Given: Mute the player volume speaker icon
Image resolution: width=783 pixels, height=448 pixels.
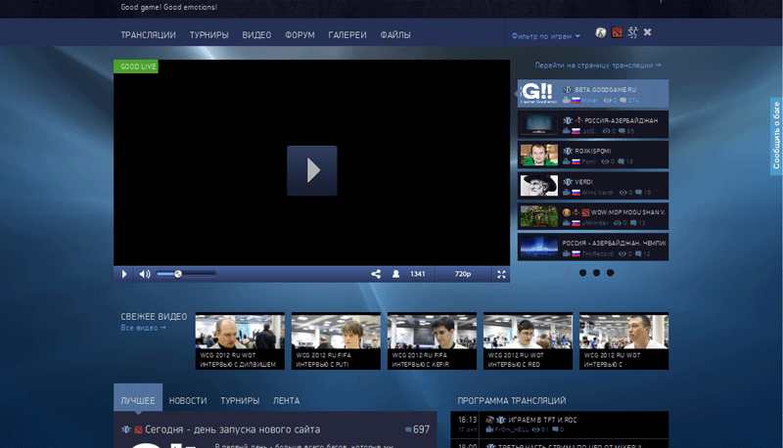Looking at the screenshot, I should click(145, 274).
